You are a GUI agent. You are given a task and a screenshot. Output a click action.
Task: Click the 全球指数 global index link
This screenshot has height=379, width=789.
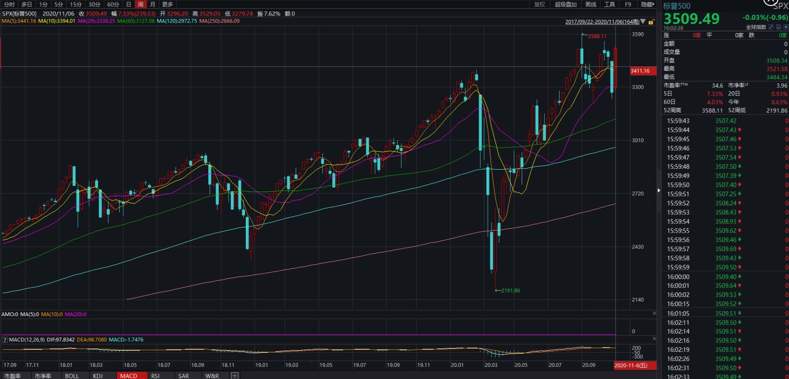click(756, 27)
